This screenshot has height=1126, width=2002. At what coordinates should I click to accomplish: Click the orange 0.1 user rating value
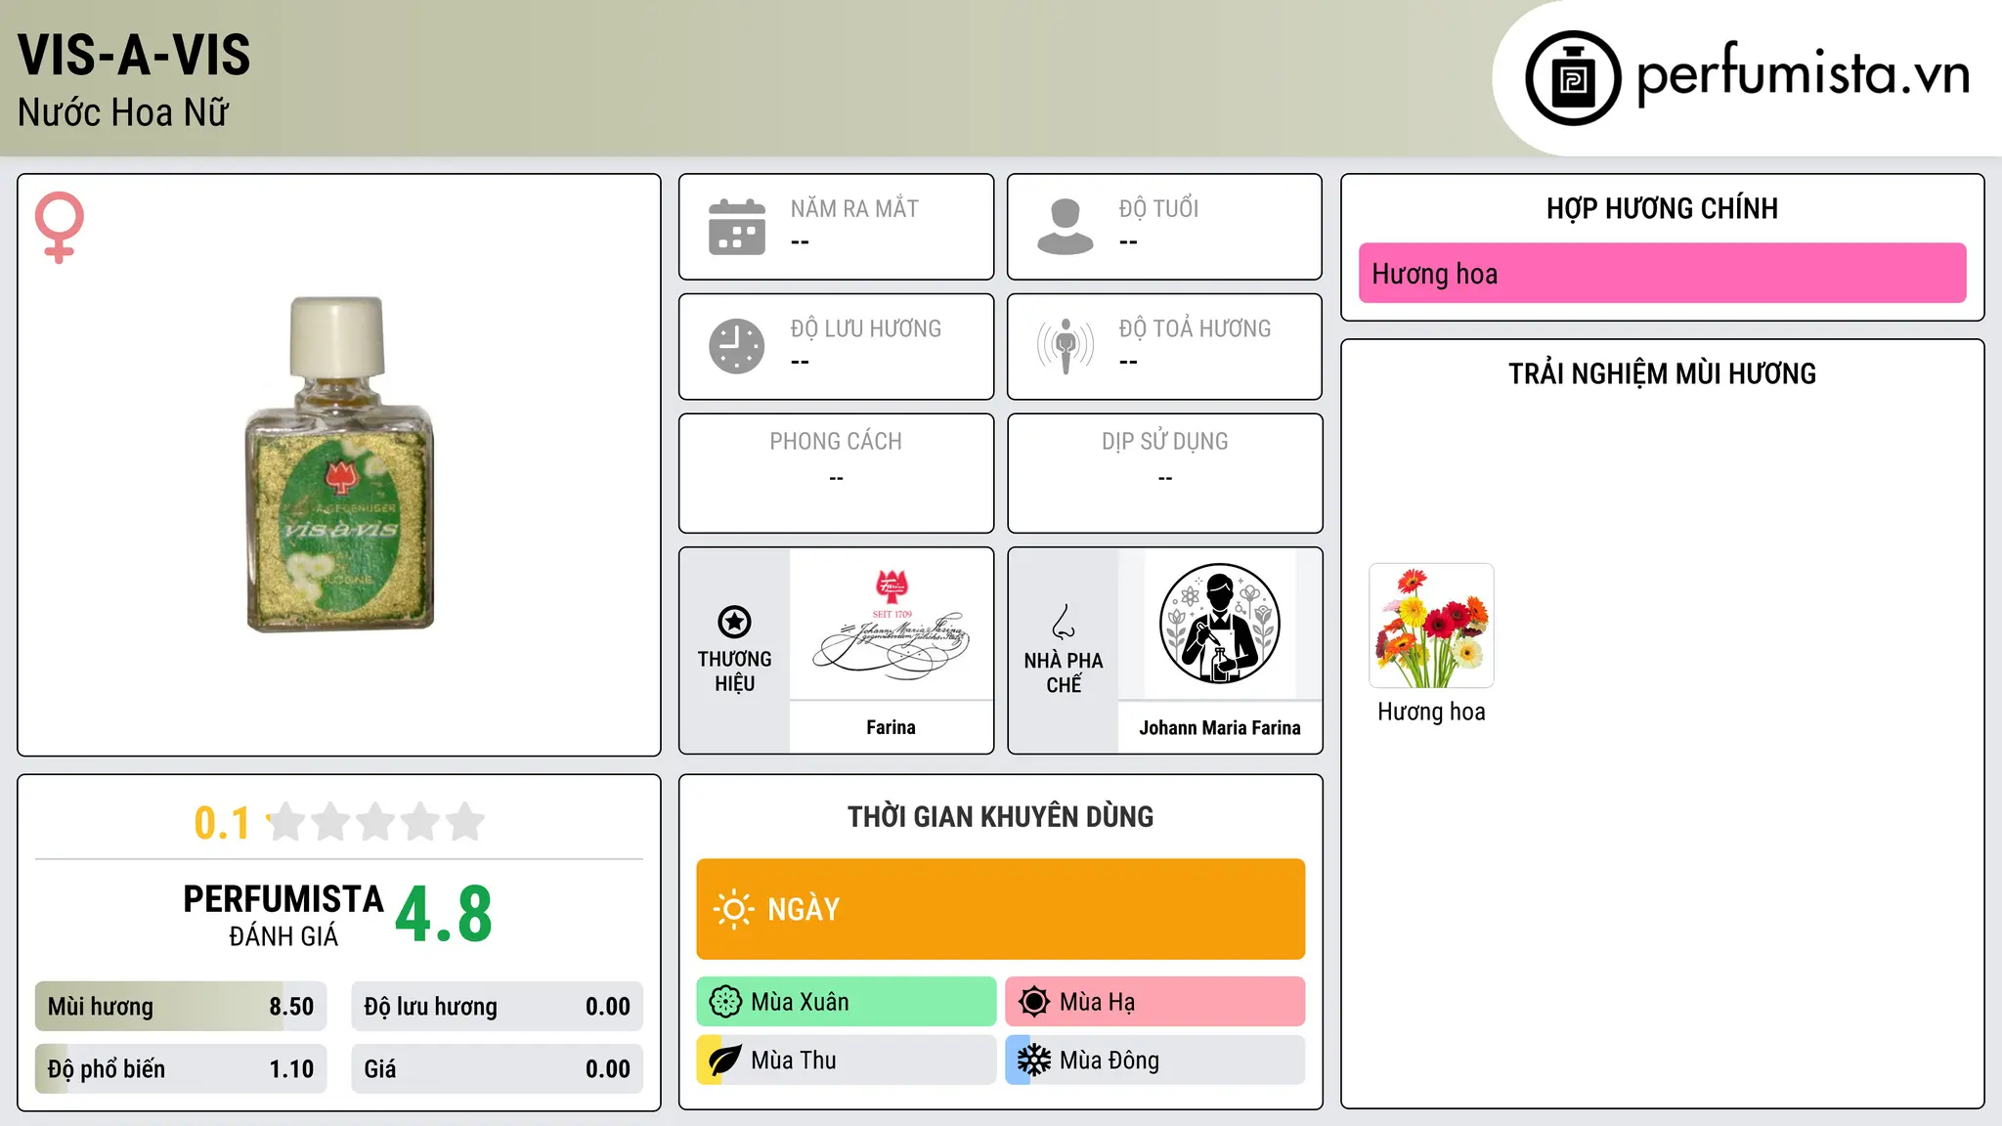tap(222, 823)
